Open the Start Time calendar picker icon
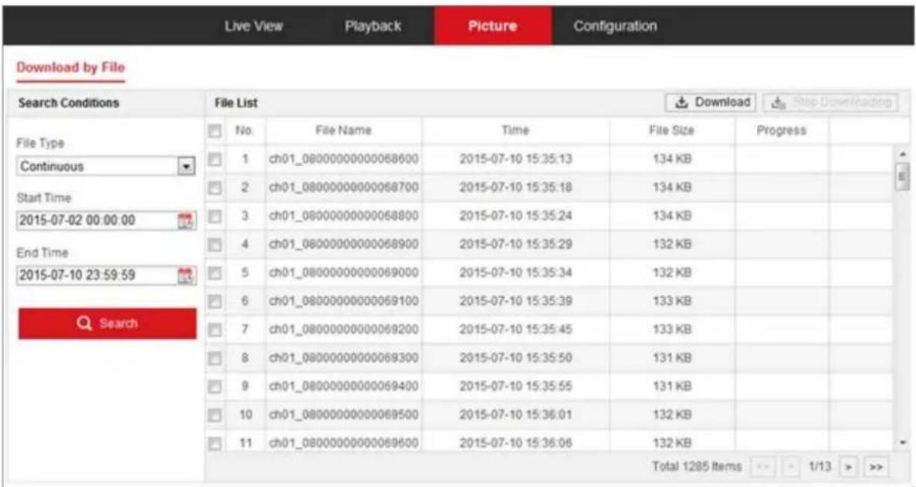This screenshot has height=487, width=916. (x=185, y=221)
